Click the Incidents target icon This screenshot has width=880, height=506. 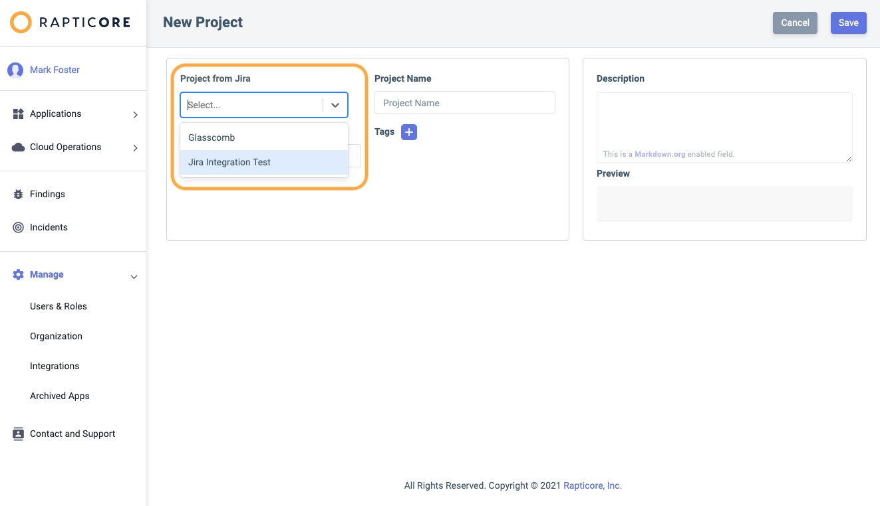[x=19, y=227]
